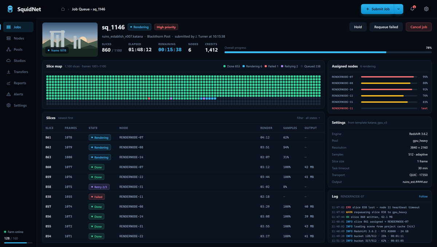The height and width of the screenshot is (247, 437).
Task: Open the notifications bell
Action: (x=412, y=9)
